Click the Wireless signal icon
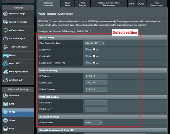Image resolution: width=170 pixels, height=134 pixels. coord(5,96)
